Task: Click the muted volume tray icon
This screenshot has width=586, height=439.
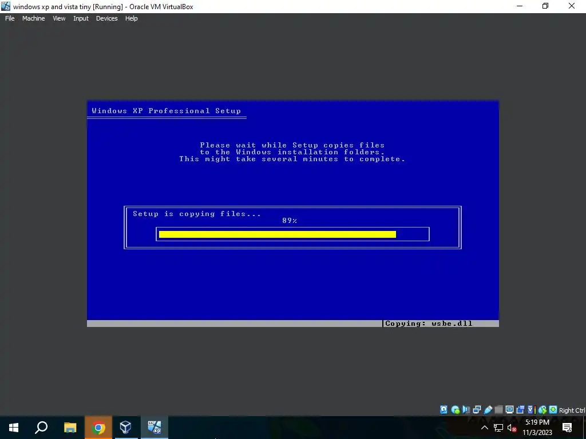Action: pyautogui.click(x=512, y=428)
